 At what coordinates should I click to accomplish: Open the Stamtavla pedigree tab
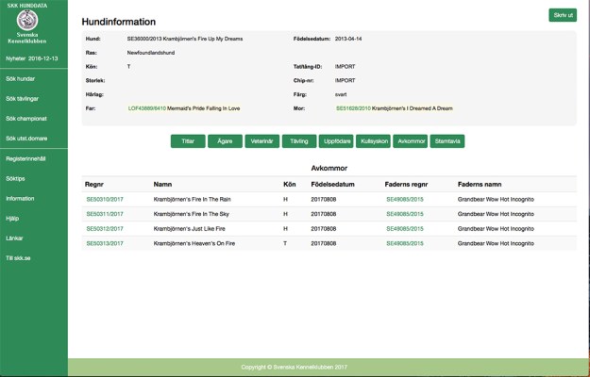(x=447, y=141)
